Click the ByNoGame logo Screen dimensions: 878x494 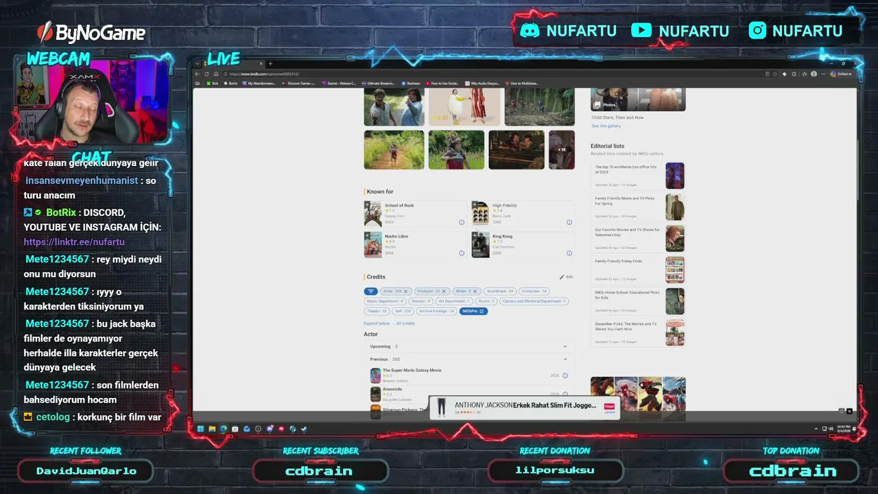[x=91, y=32]
